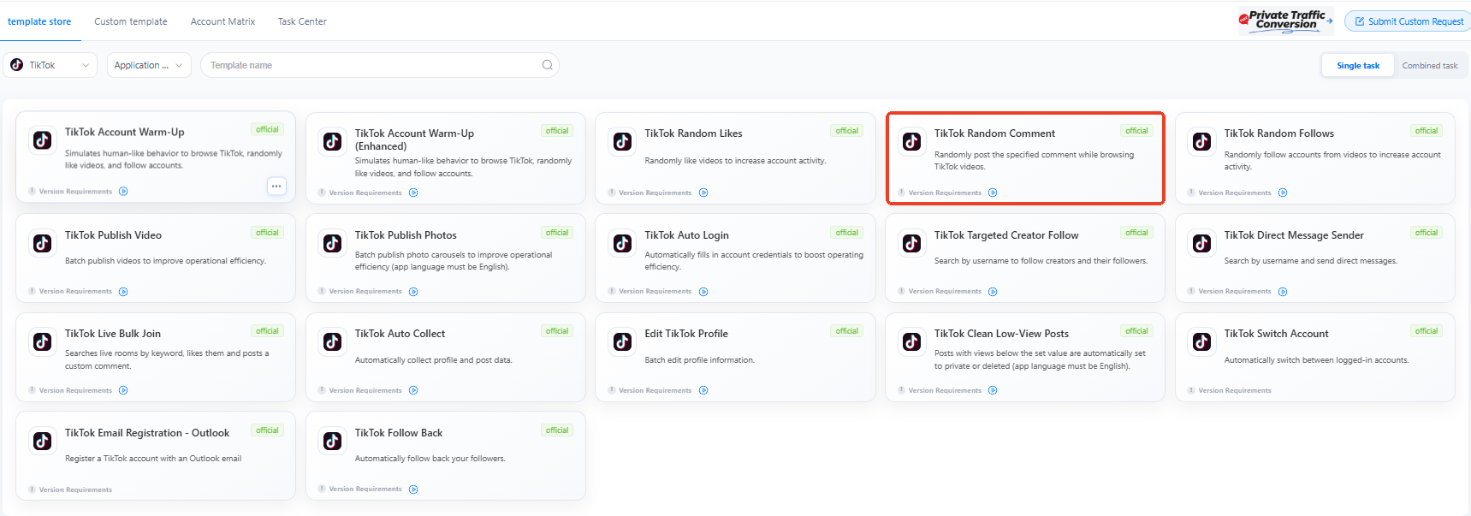
Task: Click Version Requirements on TikTok Publish Photos
Action: [365, 292]
